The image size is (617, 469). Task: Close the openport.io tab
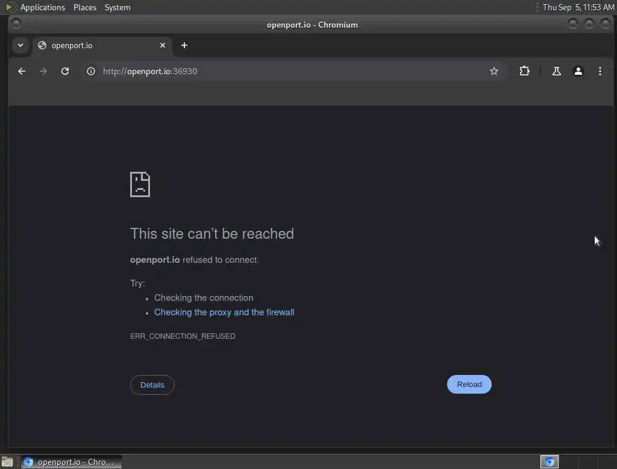coord(163,45)
